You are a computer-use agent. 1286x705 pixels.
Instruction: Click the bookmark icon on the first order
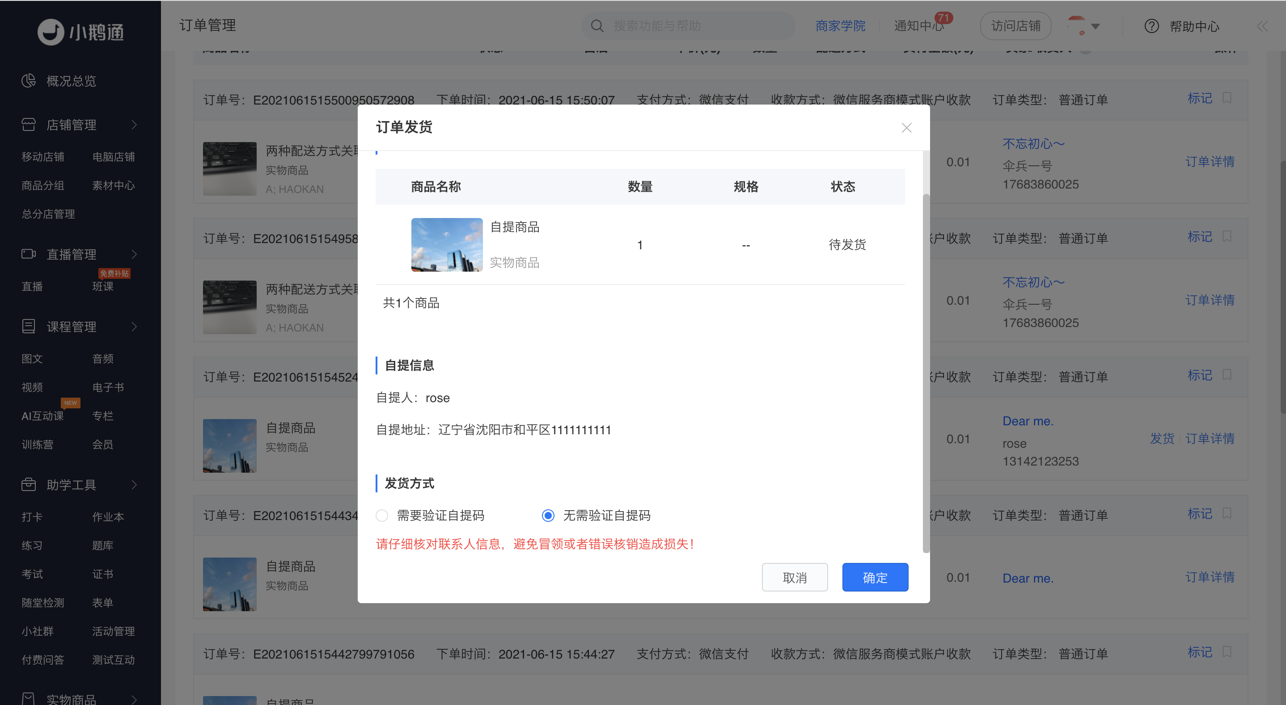(1227, 97)
